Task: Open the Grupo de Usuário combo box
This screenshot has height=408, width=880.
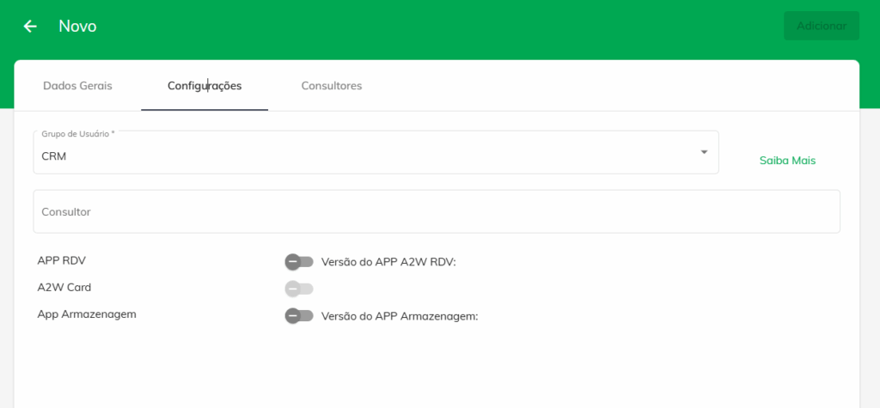Action: coord(376,153)
